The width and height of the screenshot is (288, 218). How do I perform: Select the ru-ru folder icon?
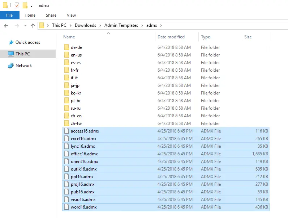66,108
